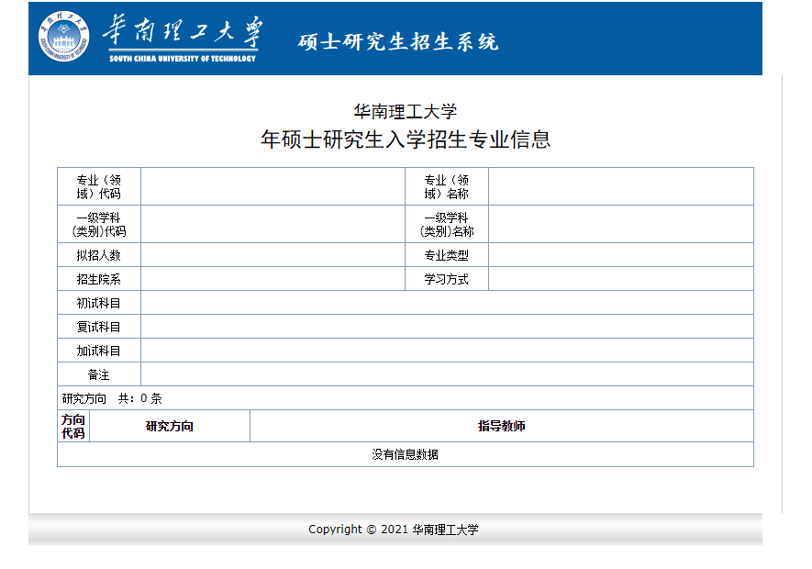Click the SOUTH CHINA UNIVERSITY OF TECHNOLOGY text
Screen dimensions: 812x569
point(183,59)
